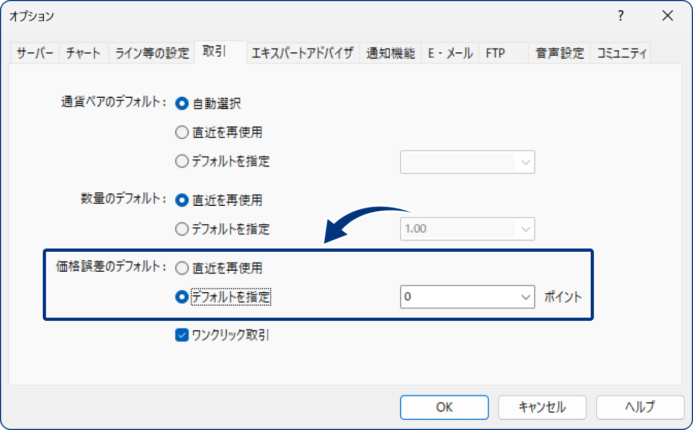Select 自動選択 for default currency pair
This screenshot has width=693, height=430.
pyautogui.click(x=182, y=104)
